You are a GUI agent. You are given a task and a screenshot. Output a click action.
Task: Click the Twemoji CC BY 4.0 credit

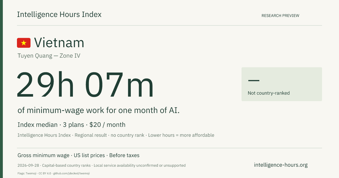click(x=34, y=173)
